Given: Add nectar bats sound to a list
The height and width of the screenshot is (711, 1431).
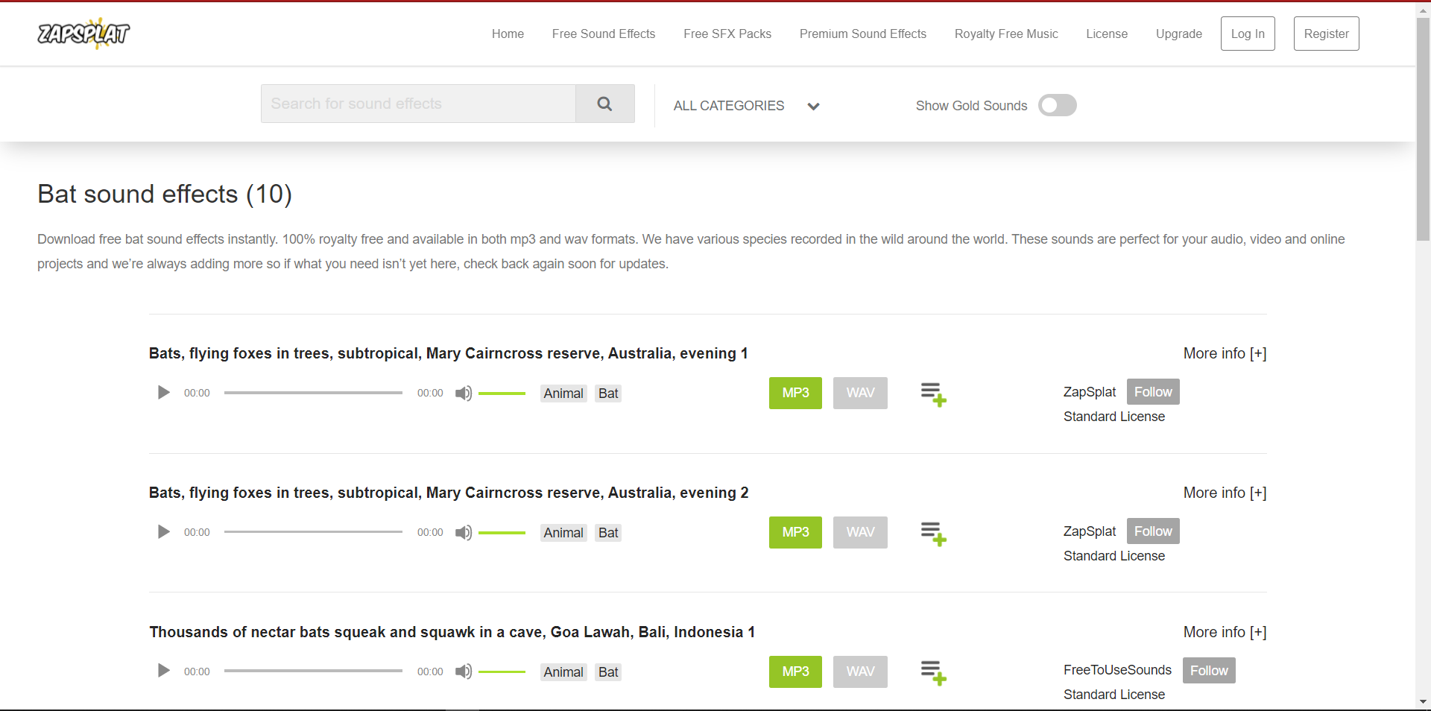Looking at the screenshot, I should click(933, 673).
